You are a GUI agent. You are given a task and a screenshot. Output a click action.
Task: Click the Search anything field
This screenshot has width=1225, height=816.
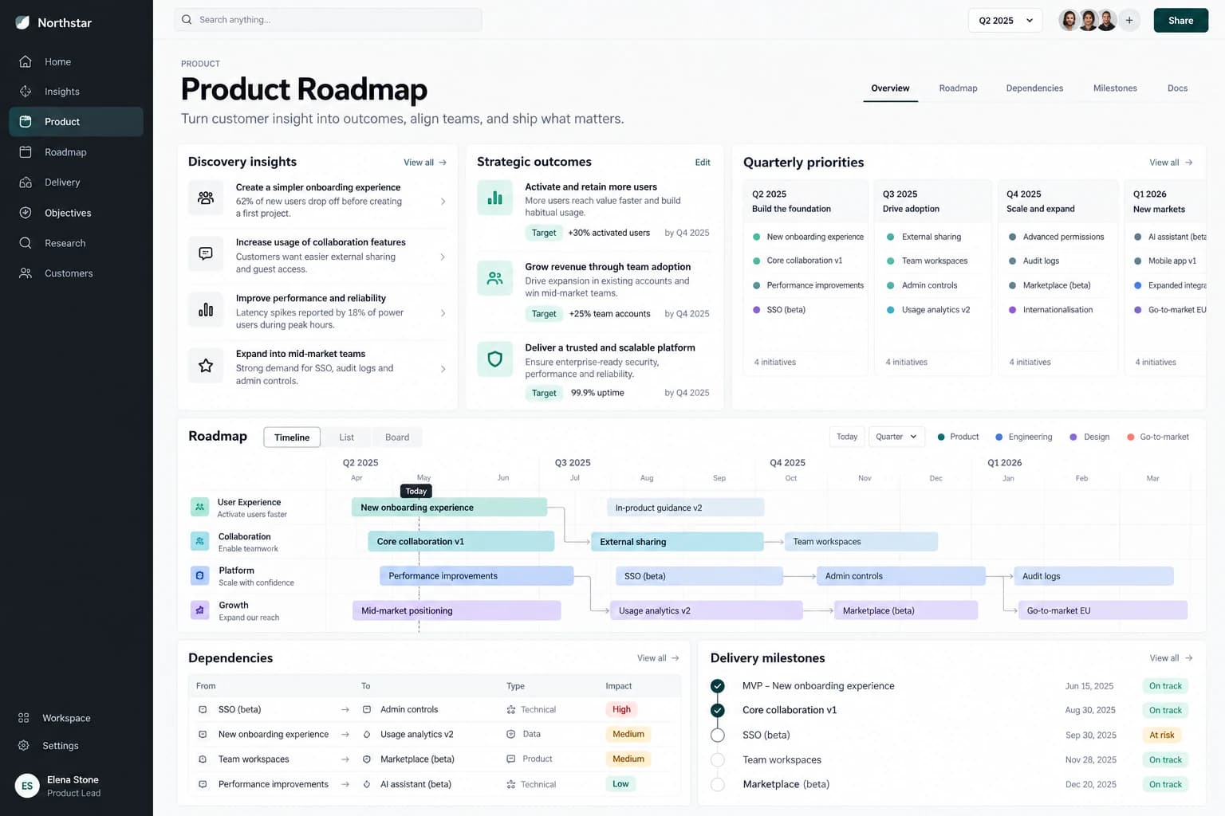pyautogui.click(x=328, y=20)
